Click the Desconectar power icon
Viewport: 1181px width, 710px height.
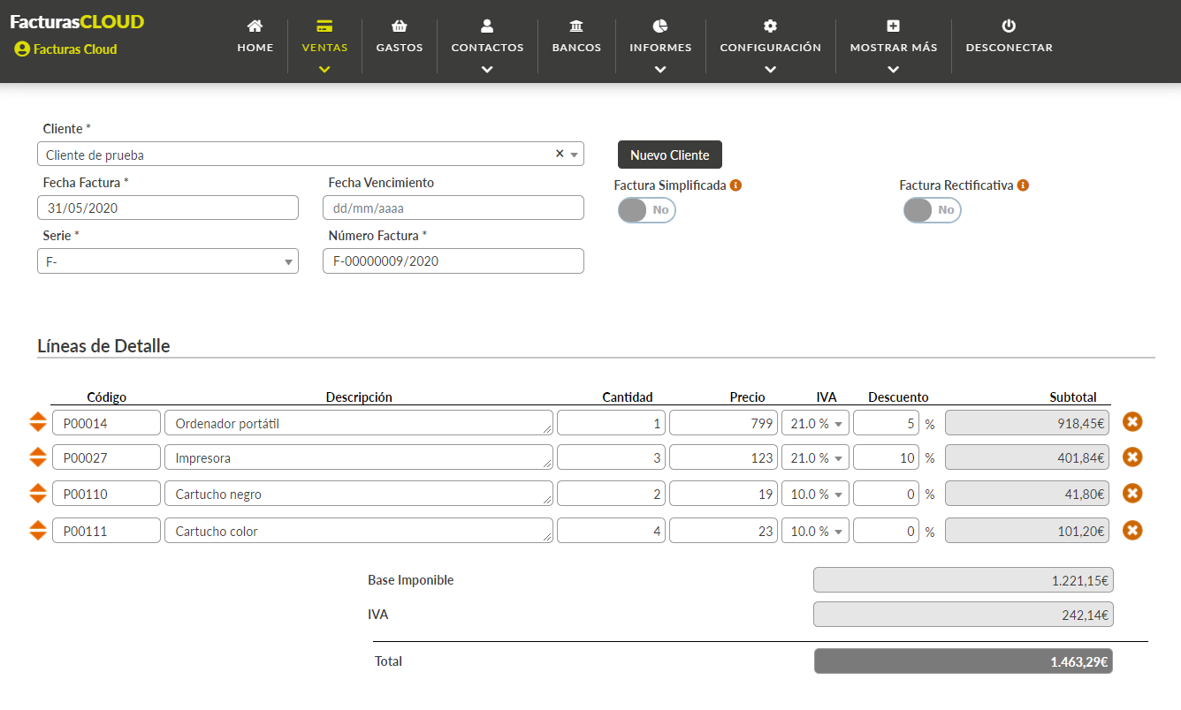point(1009,26)
